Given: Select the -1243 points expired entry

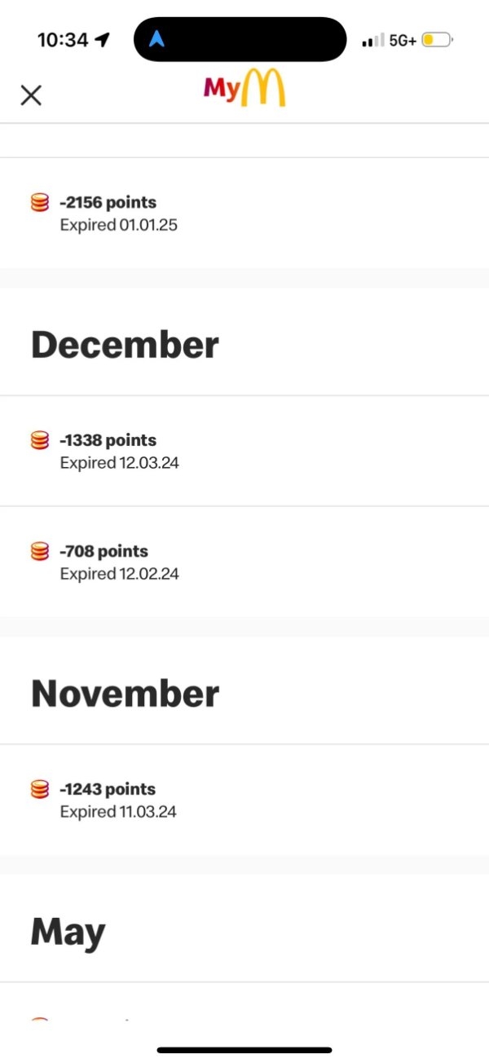Looking at the screenshot, I should pos(244,800).
